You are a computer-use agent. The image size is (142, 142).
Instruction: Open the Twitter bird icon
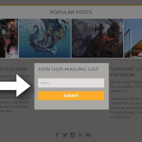pos(65,135)
